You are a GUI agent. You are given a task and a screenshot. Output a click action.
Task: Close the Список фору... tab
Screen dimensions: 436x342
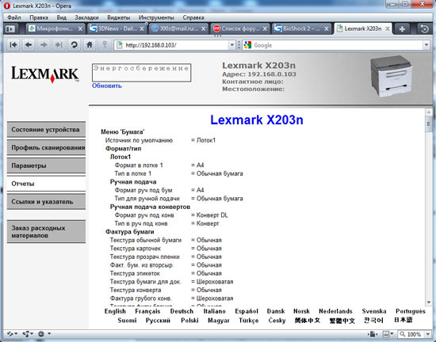(x=265, y=28)
